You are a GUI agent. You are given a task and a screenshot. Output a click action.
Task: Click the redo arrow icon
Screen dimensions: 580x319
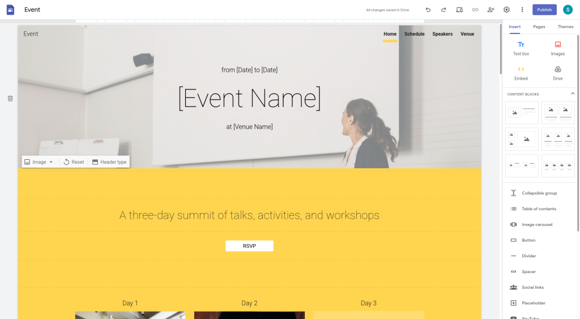click(x=443, y=10)
